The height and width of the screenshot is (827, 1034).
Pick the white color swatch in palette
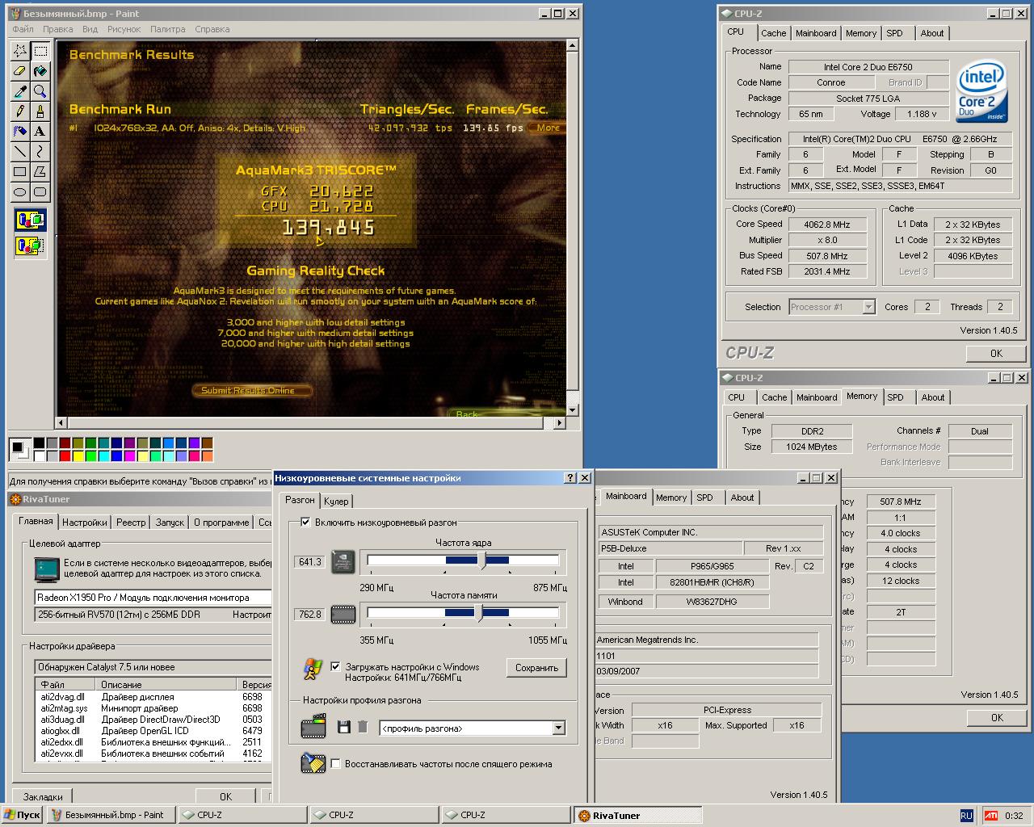pyautogui.click(x=39, y=456)
